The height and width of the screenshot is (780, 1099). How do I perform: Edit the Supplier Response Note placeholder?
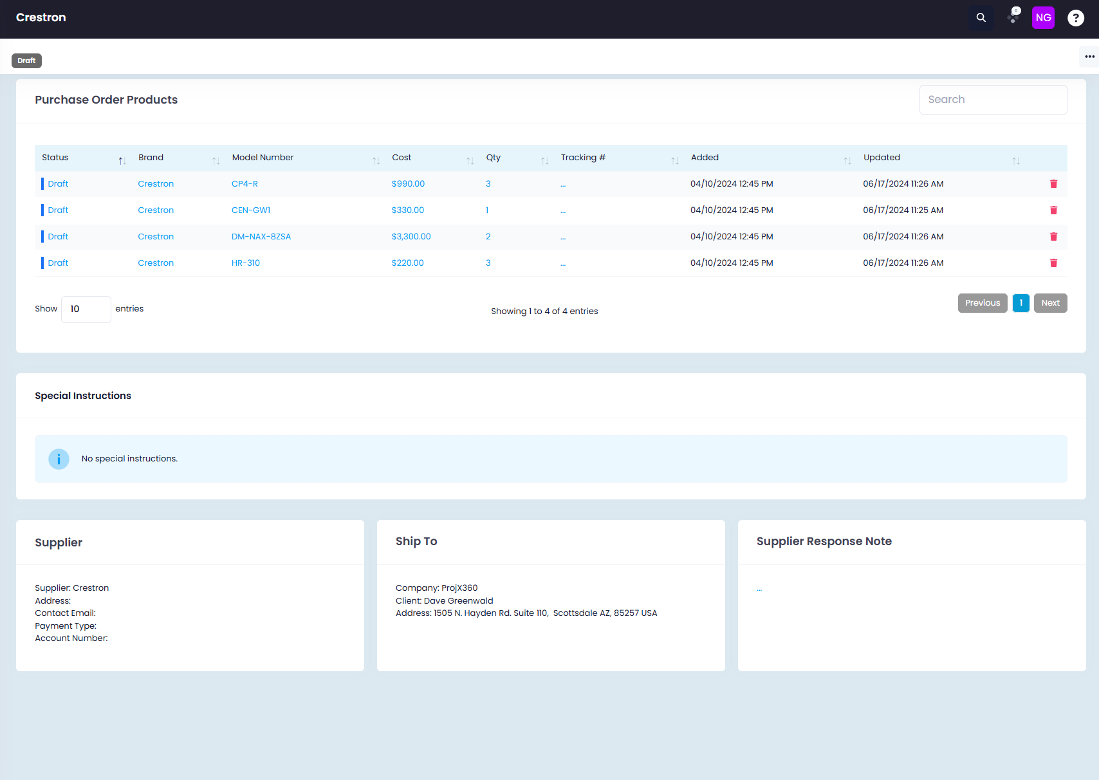pos(759,590)
